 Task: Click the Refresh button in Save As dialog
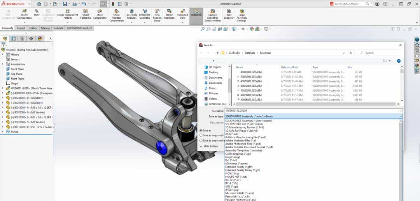pyautogui.click(x=351, y=53)
